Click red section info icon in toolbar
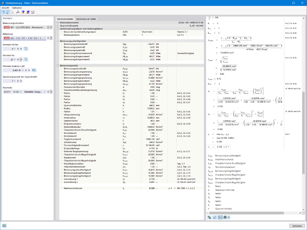The width and height of the screenshot is (307, 230). coord(28,12)
